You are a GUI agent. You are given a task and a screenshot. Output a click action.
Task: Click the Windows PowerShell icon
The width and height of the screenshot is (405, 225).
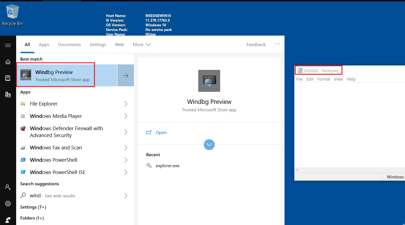23,160
